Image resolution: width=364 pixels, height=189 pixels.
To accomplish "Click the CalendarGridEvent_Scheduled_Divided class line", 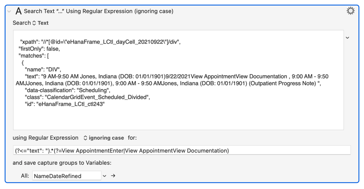I will [87, 97].
